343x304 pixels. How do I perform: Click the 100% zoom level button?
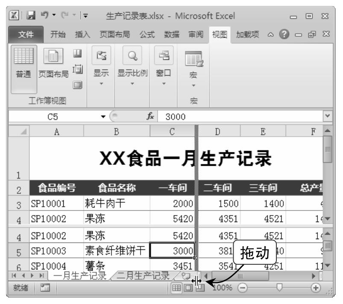tap(223, 287)
